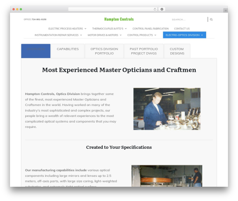Open the Contact Us page

pos(182,29)
